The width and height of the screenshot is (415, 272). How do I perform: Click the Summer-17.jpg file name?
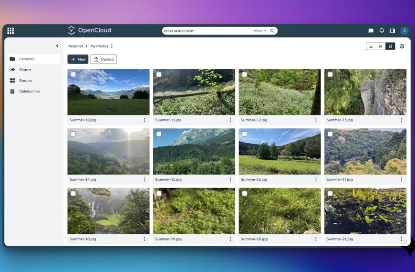pyautogui.click(x=340, y=179)
